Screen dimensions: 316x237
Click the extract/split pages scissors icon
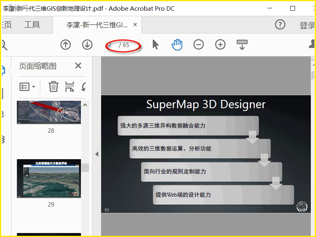coord(70,87)
